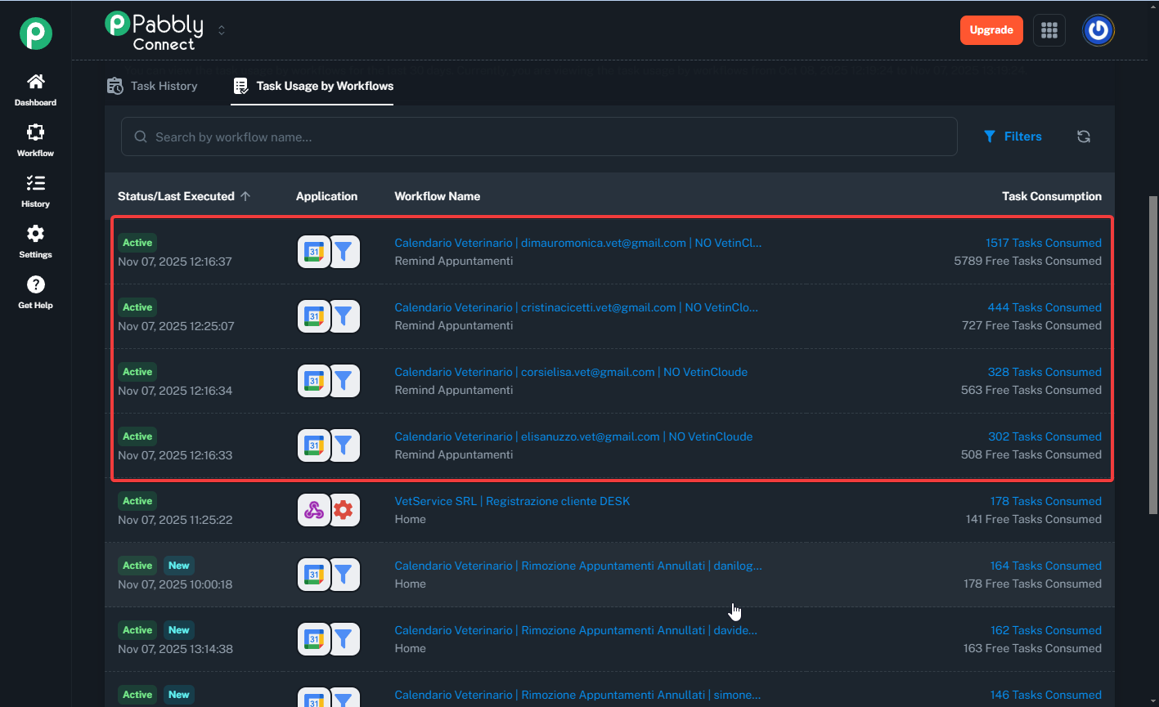Click the orange Upgrade button

(x=991, y=30)
